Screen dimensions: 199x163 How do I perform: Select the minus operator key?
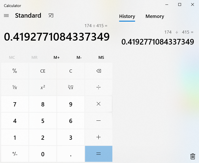[x=99, y=121]
